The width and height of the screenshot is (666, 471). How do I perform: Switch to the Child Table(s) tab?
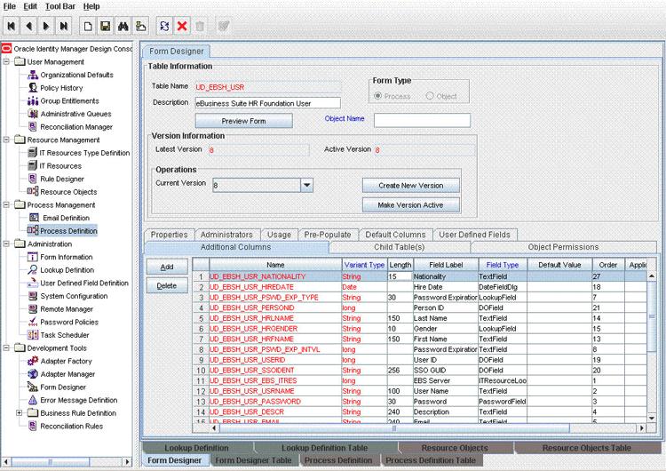399,247
